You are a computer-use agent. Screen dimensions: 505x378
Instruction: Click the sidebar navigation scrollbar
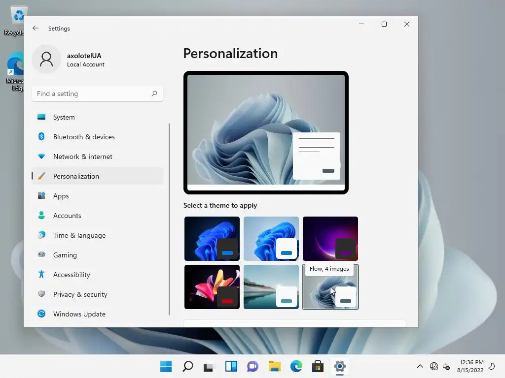click(169, 219)
